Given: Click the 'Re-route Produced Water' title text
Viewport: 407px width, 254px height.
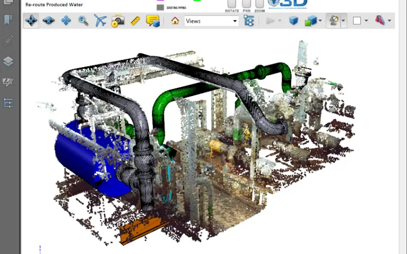Looking at the screenshot, I should point(54,5).
